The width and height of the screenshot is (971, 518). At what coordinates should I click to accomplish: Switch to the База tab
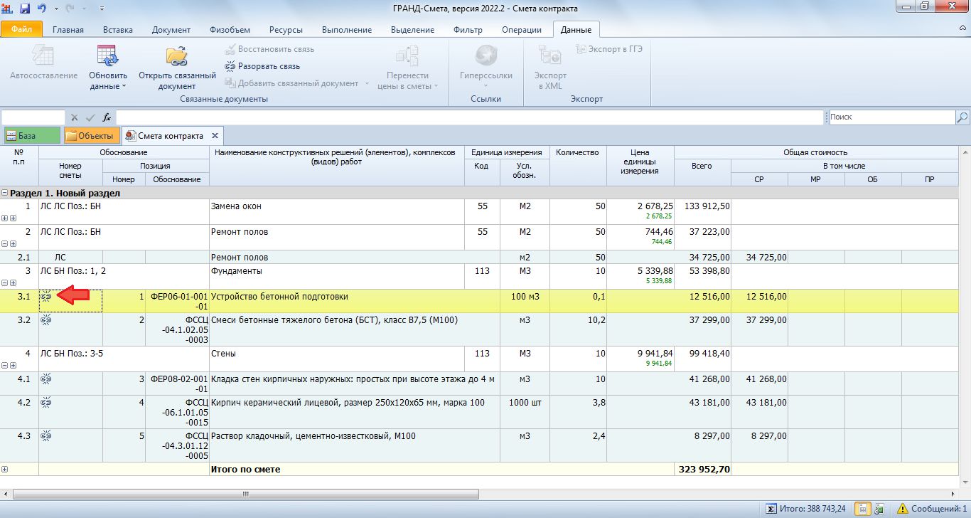31,136
